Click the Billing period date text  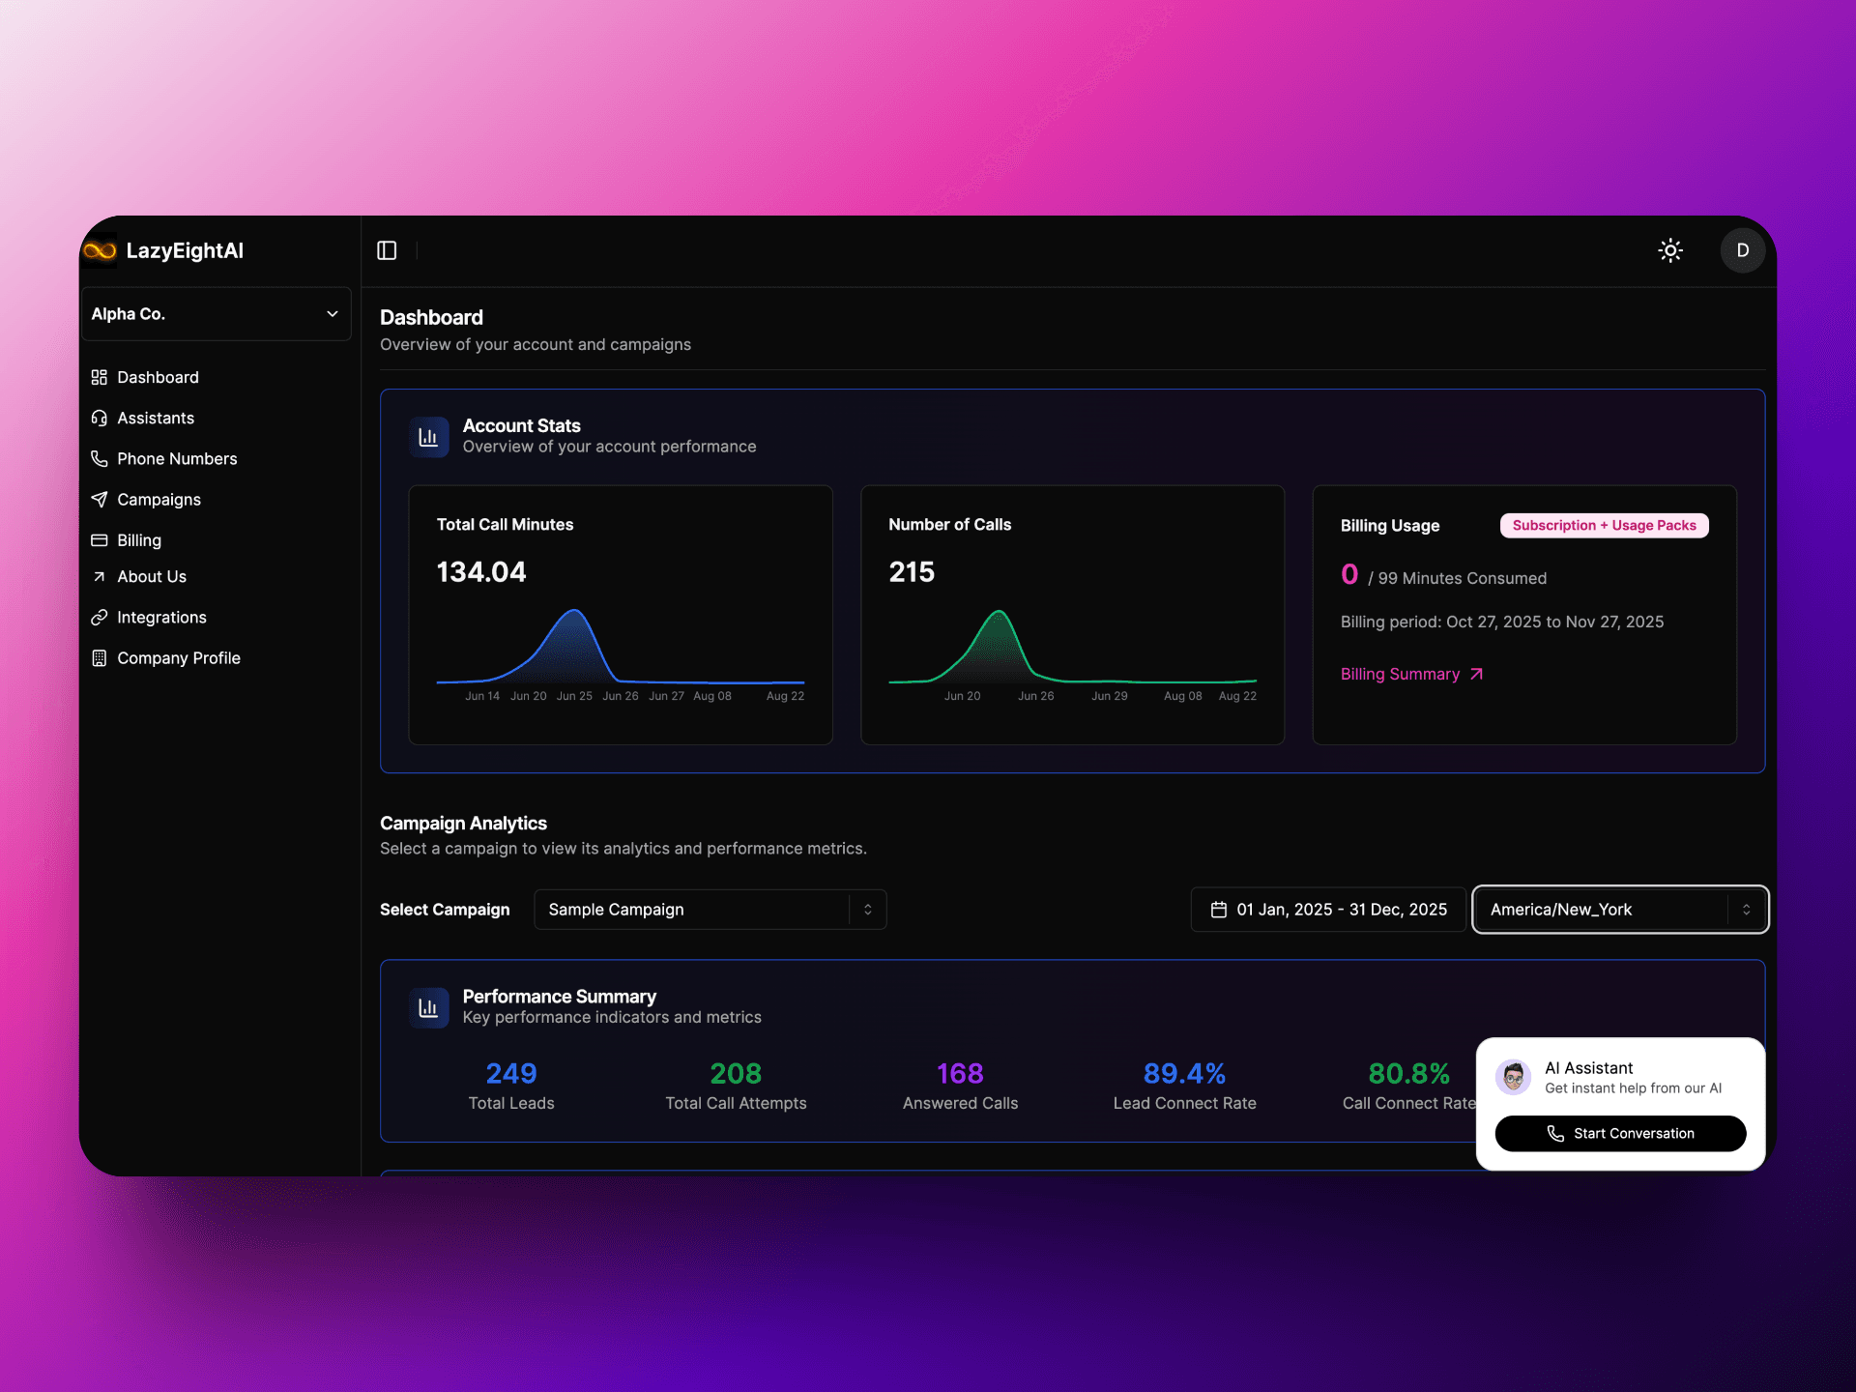coord(1502,622)
